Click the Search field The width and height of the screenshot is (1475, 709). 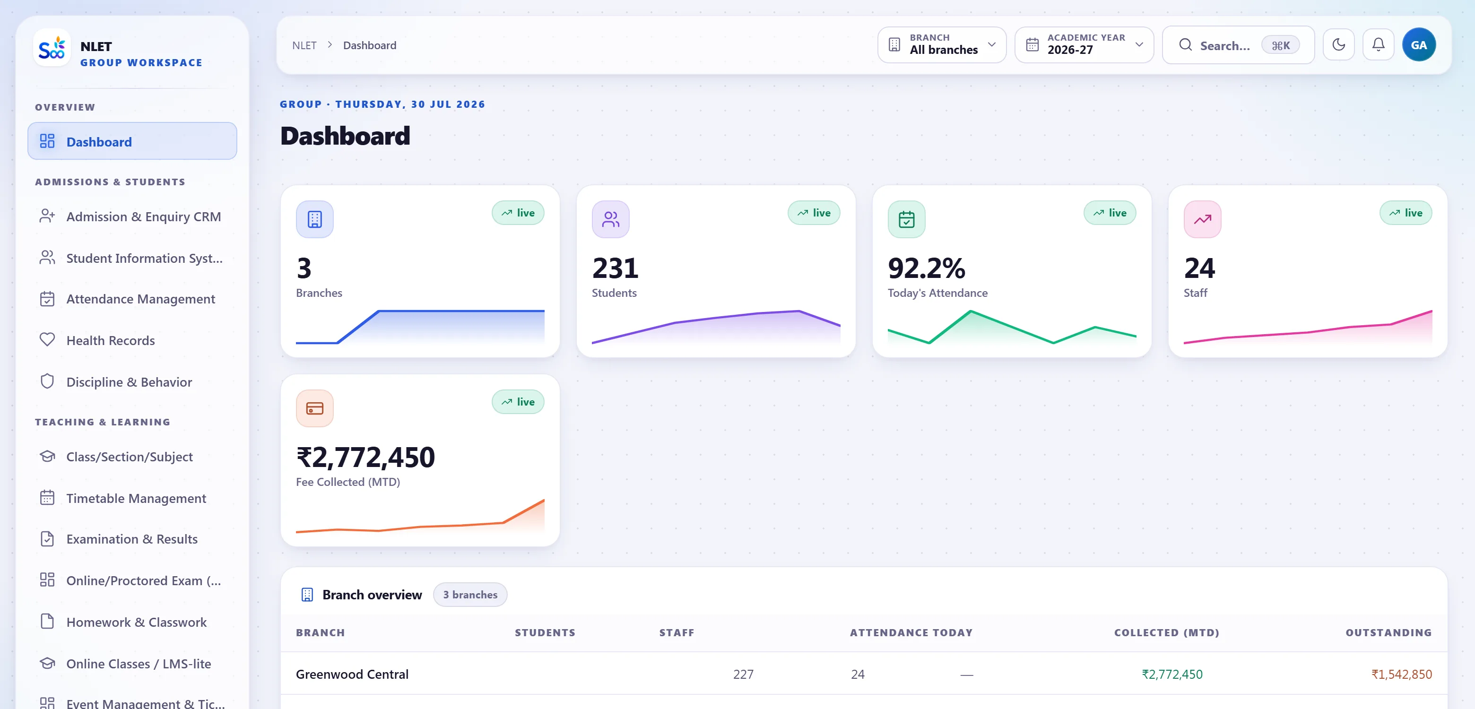click(x=1238, y=45)
